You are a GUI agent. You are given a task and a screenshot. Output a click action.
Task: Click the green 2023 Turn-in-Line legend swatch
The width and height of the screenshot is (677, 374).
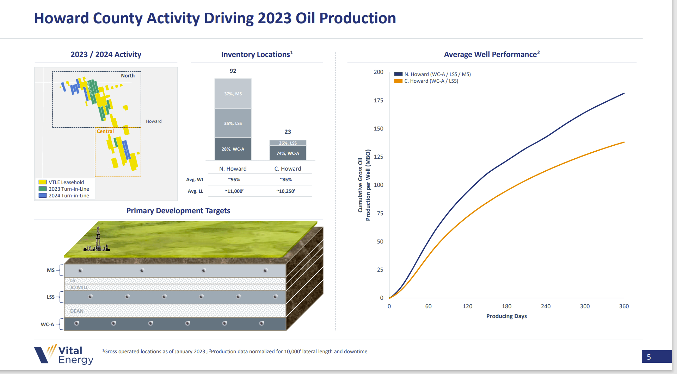[43, 189]
